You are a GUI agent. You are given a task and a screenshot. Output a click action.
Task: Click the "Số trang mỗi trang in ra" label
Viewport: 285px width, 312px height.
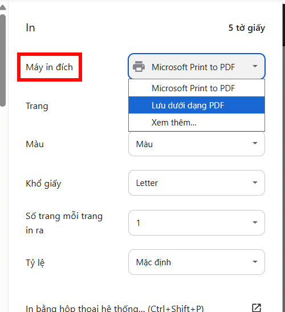click(x=64, y=223)
